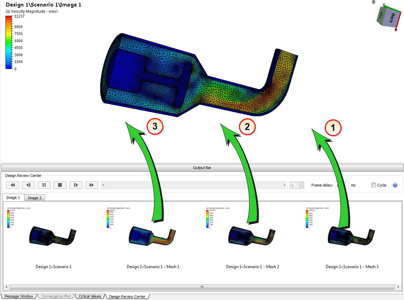
Task: Open the Message Window tab
Action: (x=19, y=296)
